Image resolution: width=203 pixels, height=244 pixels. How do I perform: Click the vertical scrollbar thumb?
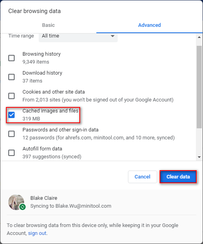tap(199, 87)
